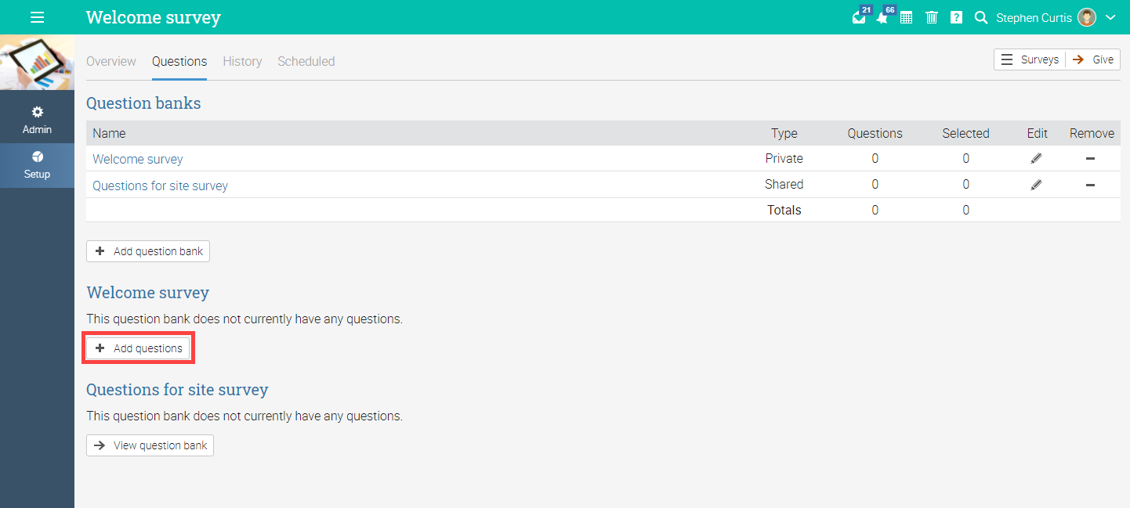This screenshot has width=1130, height=508.
Task: Remove Questions for site survey bank
Action: (x=1091, y=186)
